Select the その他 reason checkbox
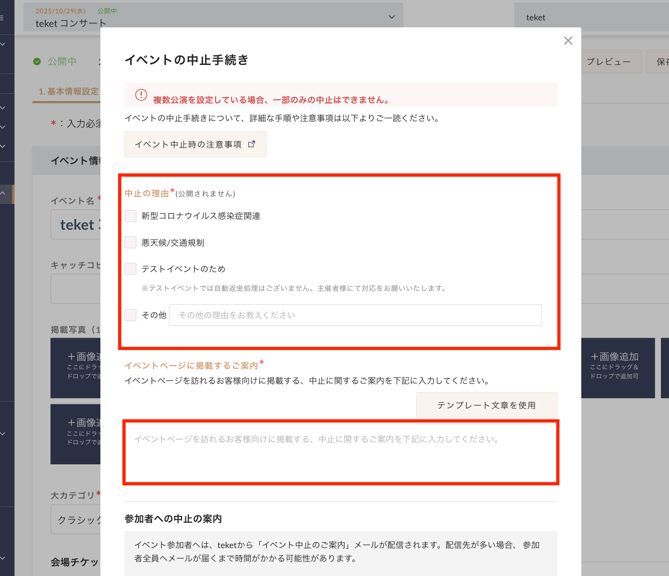The width and height of the screenshot is (669, 576). pyautogui.click(x=130, y=315)
